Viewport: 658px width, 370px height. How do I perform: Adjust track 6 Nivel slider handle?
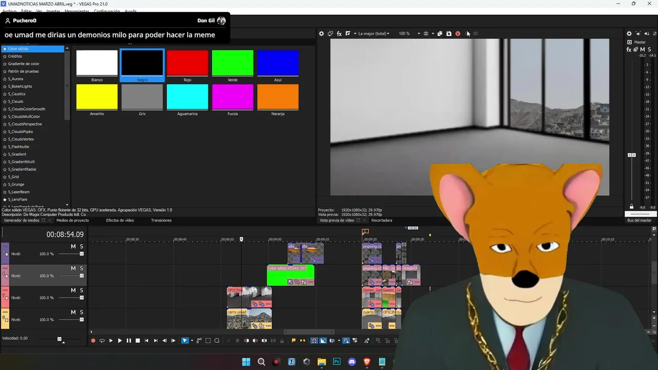point(81,276)
